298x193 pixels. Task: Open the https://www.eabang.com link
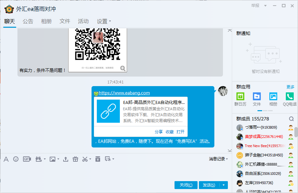(x=124, y=93)
